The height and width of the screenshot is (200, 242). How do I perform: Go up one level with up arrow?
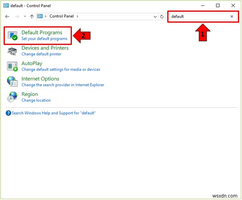32,16
